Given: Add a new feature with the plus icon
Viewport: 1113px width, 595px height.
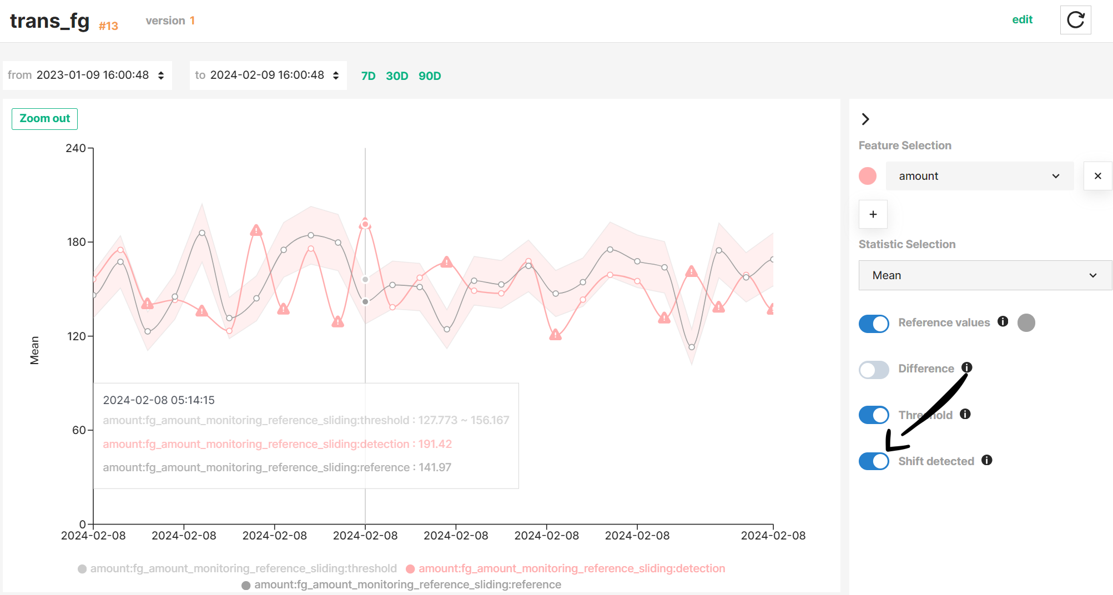Looking at the screenshot, I should [x=873, y=214].
